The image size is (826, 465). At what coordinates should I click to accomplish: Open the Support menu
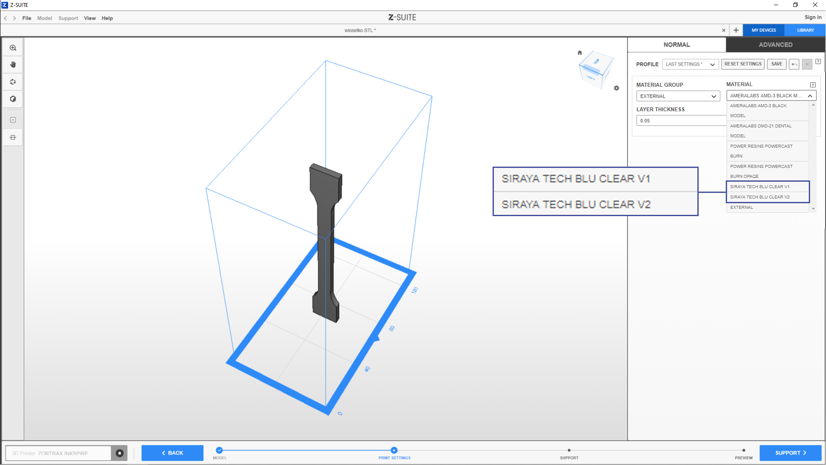point(68,18)
